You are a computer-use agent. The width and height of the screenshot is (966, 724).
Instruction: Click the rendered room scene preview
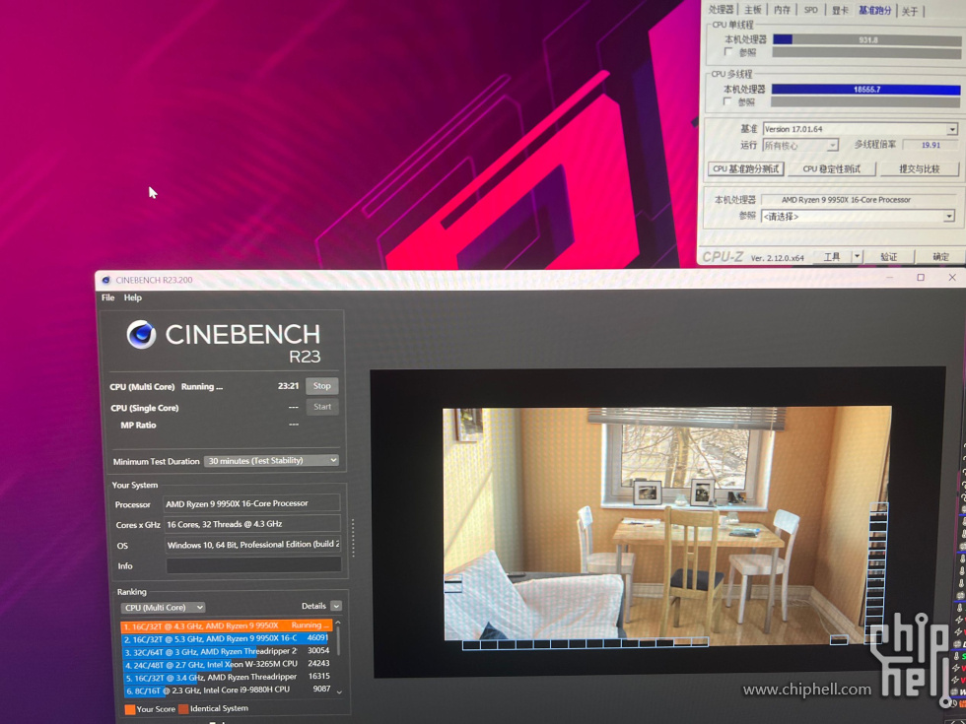tap(667, 524)
